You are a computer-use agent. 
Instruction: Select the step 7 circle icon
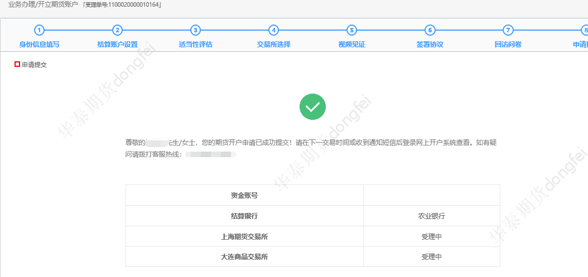click(x=508, y=30)
